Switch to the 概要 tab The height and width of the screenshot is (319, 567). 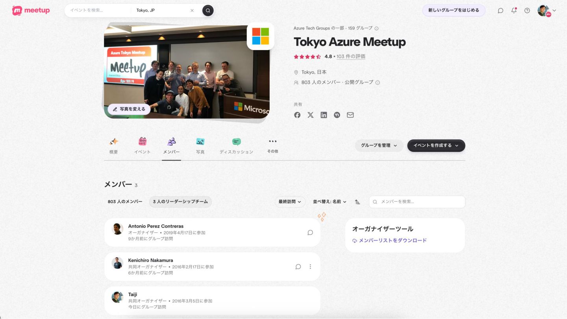(x=114, y=146)
